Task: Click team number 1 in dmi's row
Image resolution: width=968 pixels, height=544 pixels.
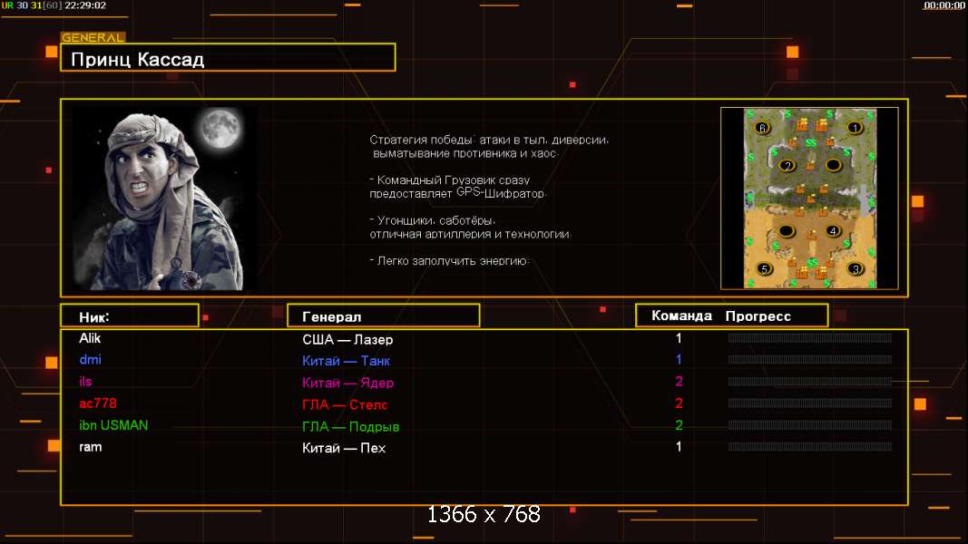Action: 679,360
